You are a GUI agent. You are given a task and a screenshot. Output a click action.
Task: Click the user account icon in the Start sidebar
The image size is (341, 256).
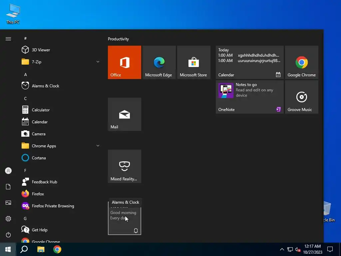point(8,171)
